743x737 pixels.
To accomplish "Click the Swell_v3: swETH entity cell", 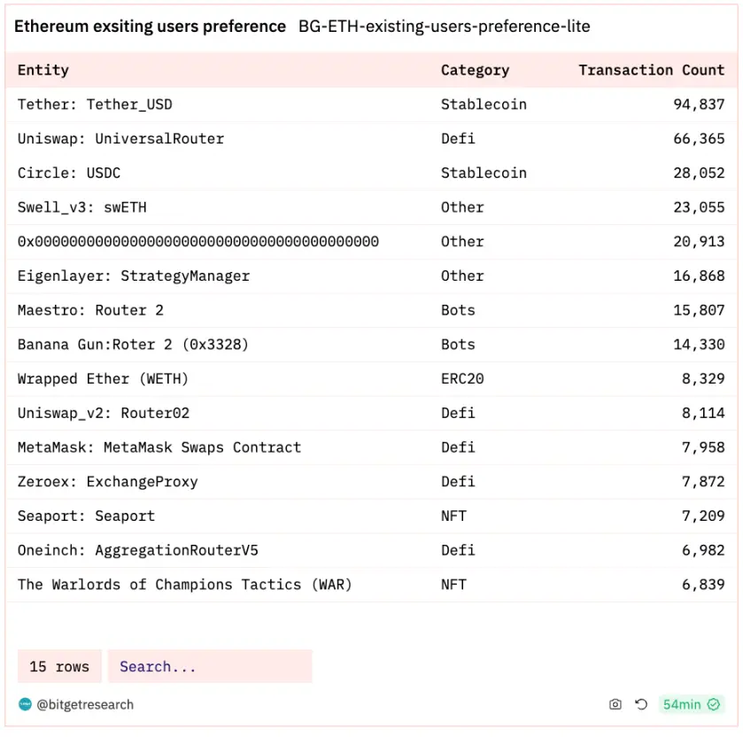I will (x=82, y=207).
